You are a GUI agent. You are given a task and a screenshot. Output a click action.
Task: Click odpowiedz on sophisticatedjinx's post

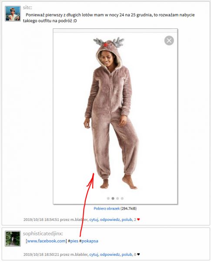tap(110, 255)
